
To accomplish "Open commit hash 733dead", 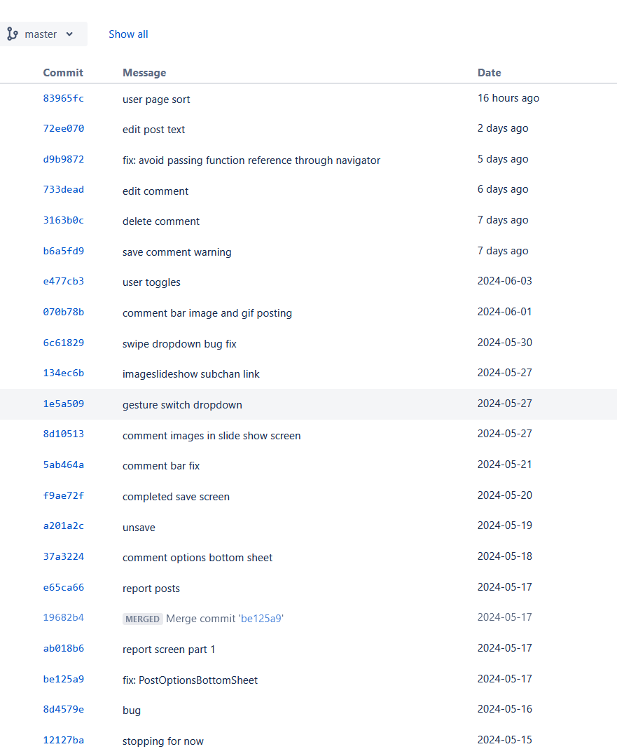I will pyautogui.click(x=64, y=190).
